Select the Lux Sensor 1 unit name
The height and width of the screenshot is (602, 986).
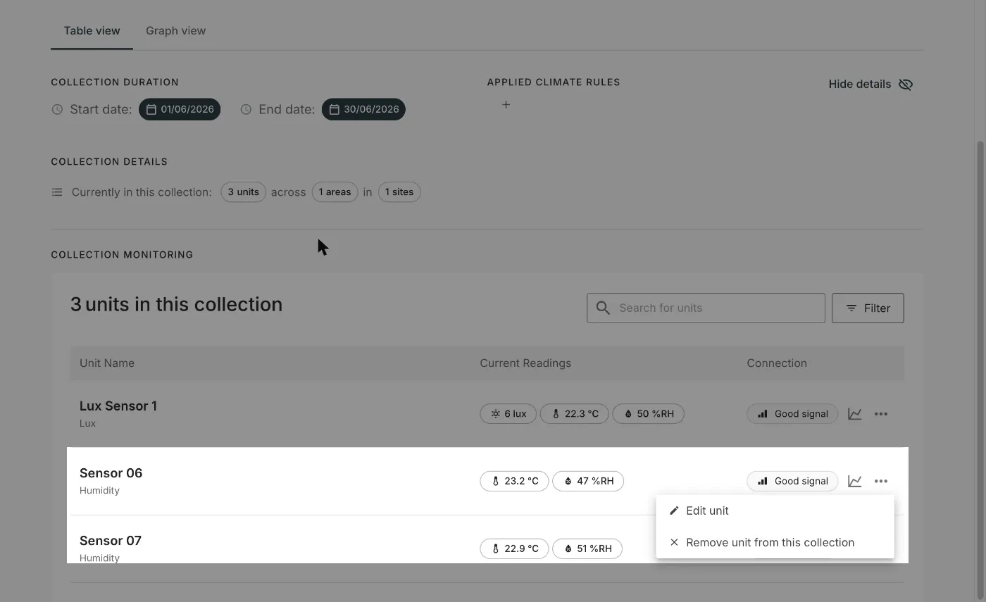pos(118,406)
